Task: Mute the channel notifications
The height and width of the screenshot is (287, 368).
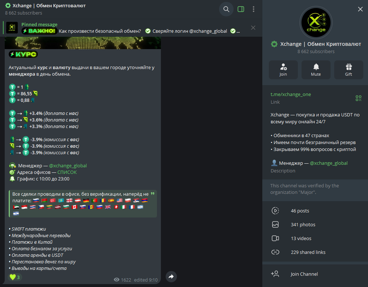Action: [x=316, y=70]
